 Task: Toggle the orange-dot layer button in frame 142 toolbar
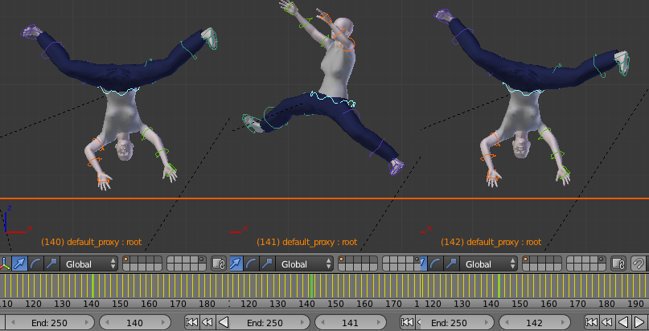click(x=526, y=260)
